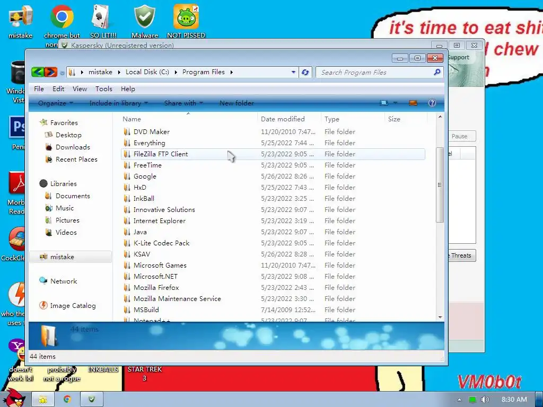543x407 pixels.
Task: Open the NOT PISSED pig icon
Action: 186,21
